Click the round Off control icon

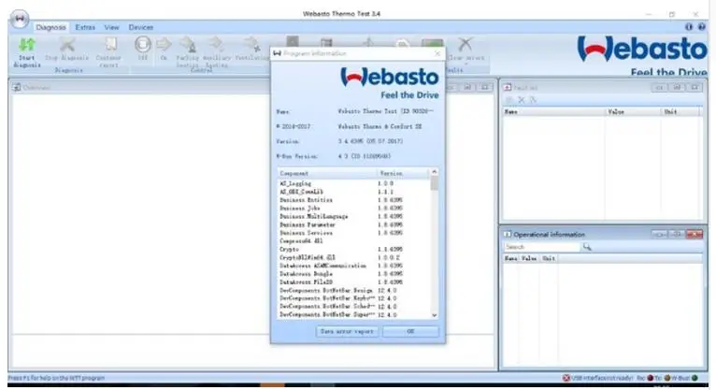[143, 45]
